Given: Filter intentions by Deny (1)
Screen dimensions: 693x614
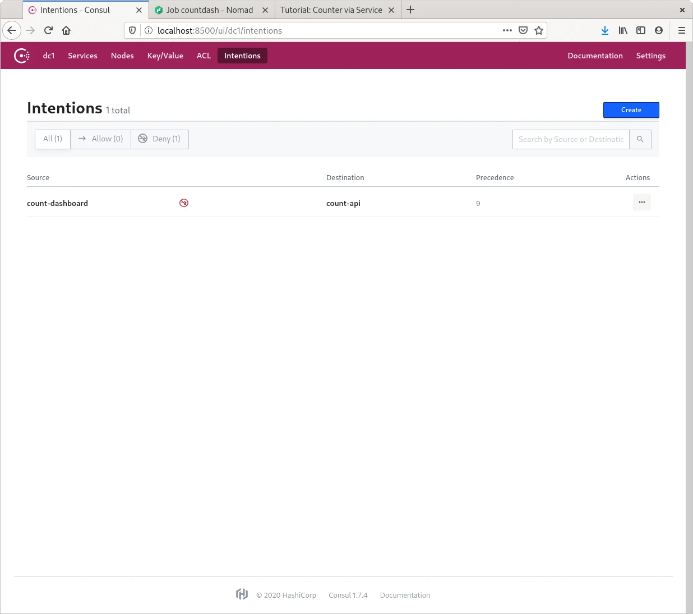Looking at the screenshot, I should (x=160, y=139).
